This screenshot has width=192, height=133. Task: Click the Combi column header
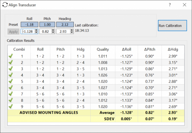point(19,49)
